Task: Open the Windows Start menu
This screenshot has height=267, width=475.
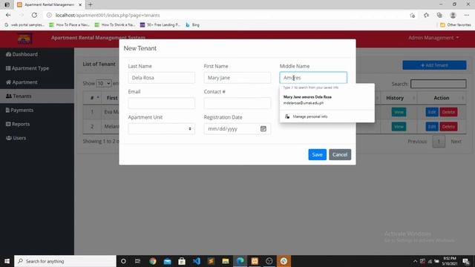Action: (7, 261)
